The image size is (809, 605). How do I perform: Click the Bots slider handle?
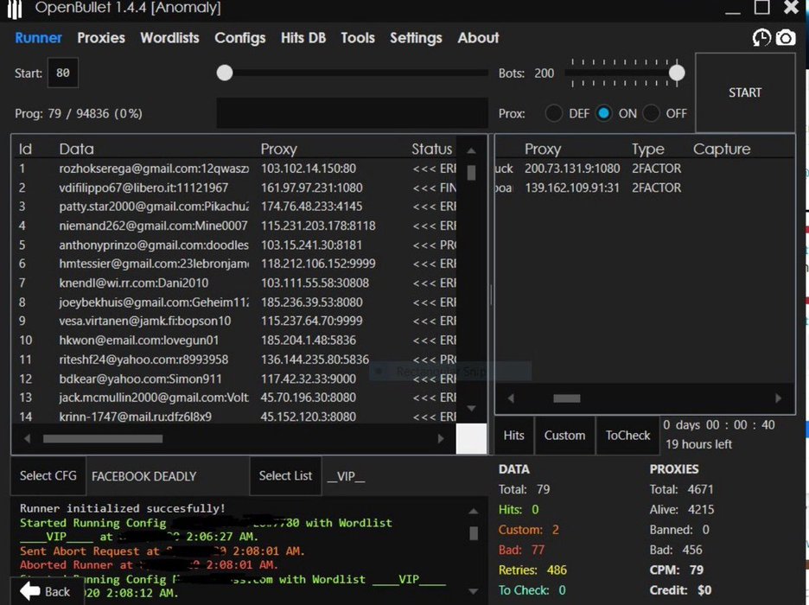tap(677, 73)
